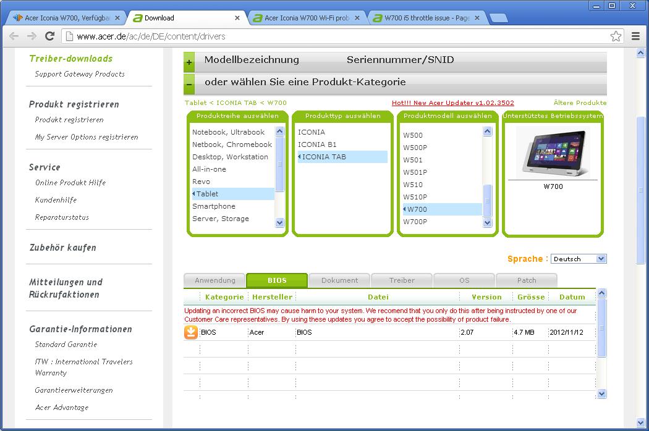Click the page scrollbar up arrow
This screenshot has height=431, width=649.
point(641,53)
